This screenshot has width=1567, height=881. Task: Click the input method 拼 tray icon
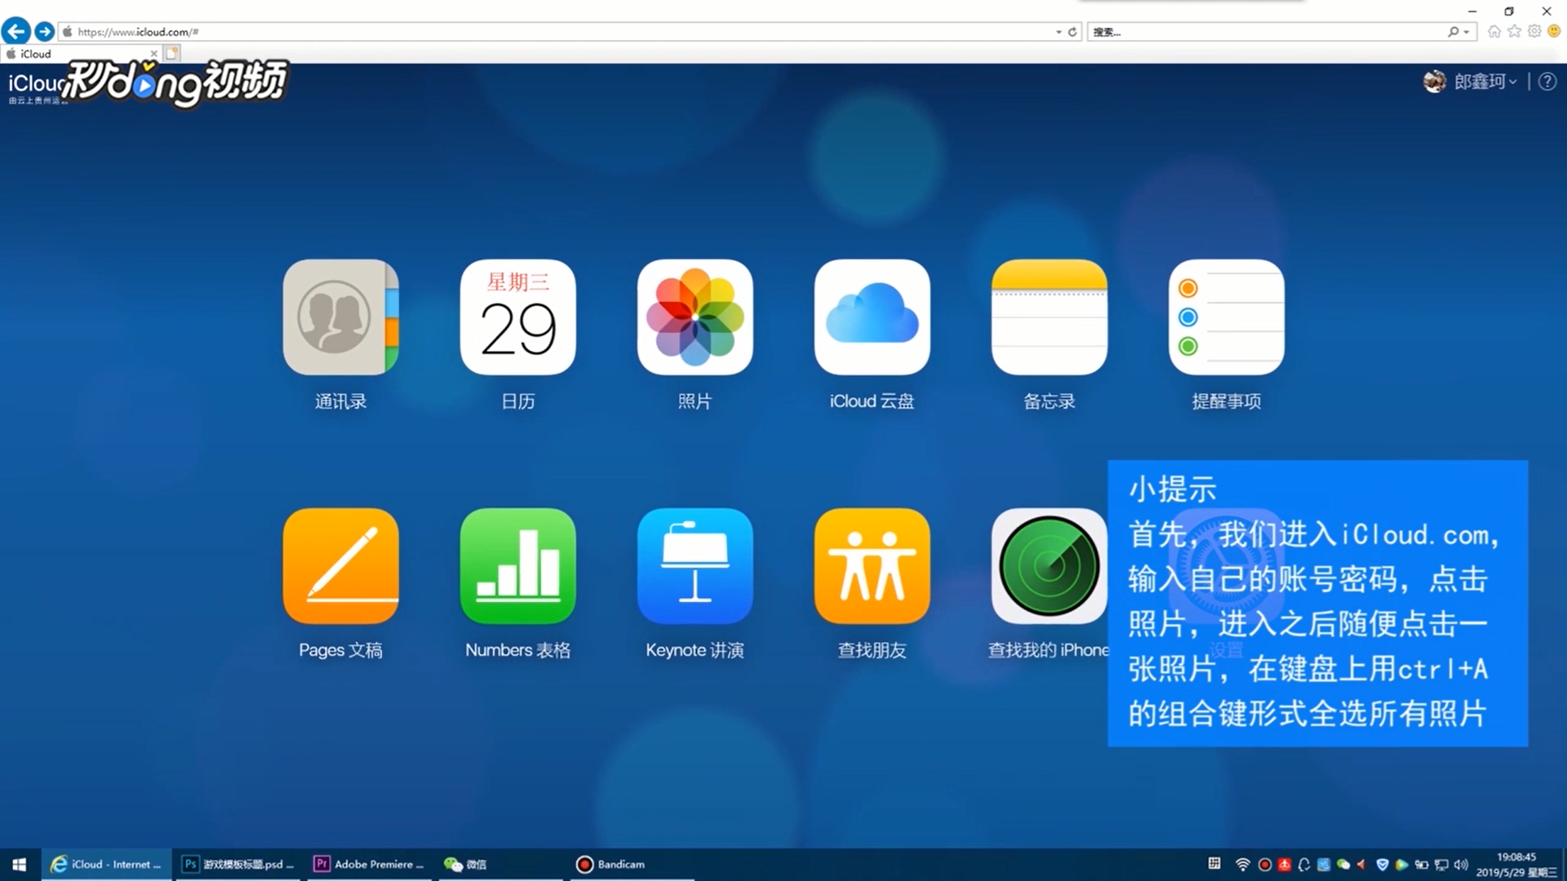coord(1214,863)
